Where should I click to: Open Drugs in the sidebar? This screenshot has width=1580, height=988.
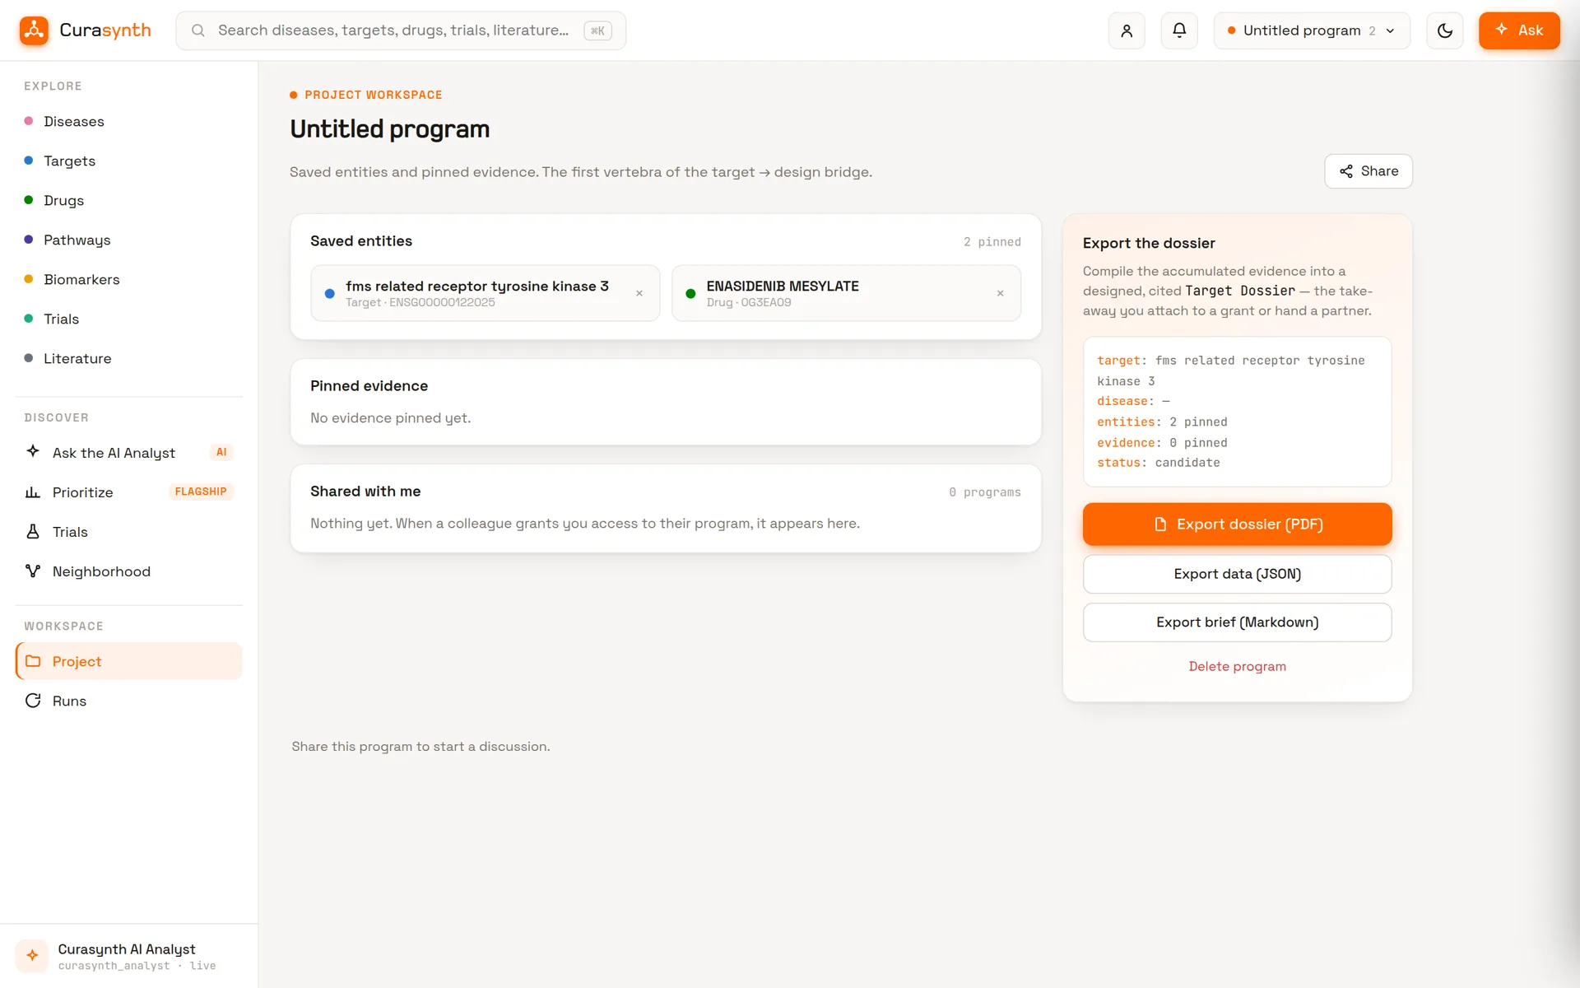pyautogui.click(x=129, y=201)
